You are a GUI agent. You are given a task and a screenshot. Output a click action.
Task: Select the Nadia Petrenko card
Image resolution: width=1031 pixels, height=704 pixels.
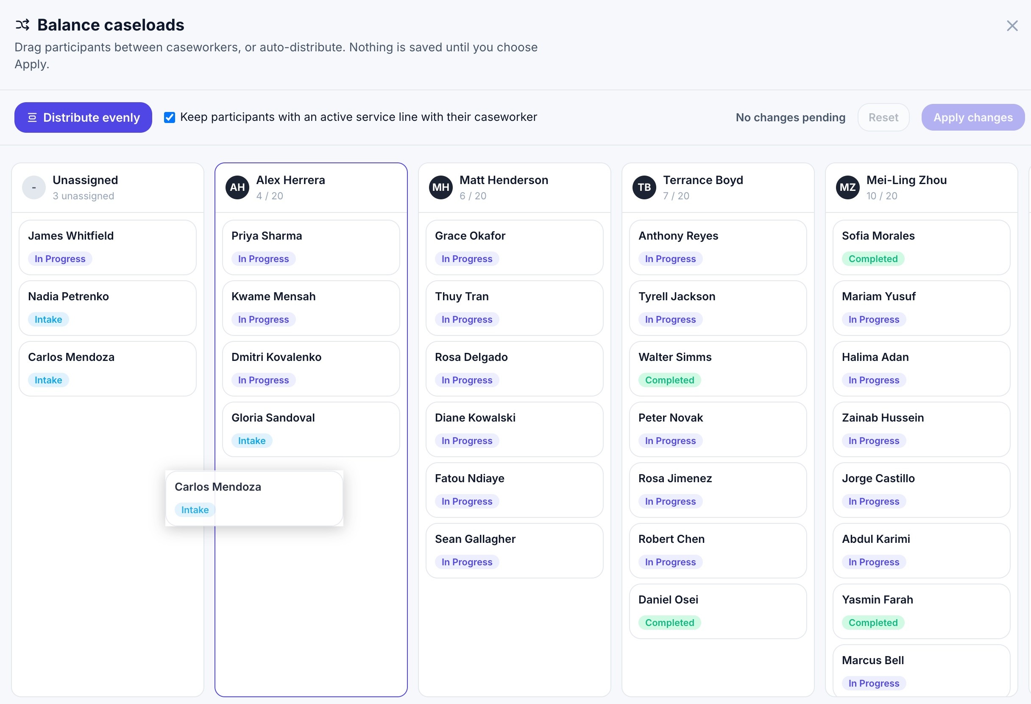pos(107,308)
